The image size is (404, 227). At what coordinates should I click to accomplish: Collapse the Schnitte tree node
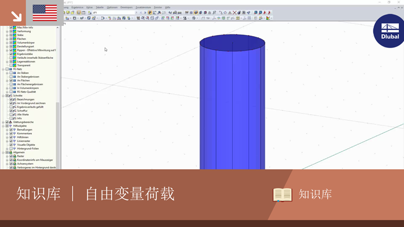pos(3,95)
